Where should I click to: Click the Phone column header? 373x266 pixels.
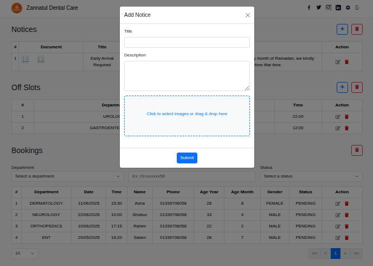(173, 192)
